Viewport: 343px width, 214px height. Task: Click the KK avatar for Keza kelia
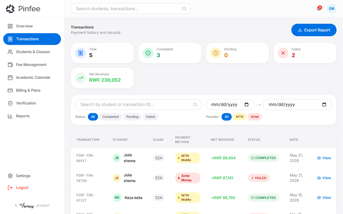(x=117, y=198)
